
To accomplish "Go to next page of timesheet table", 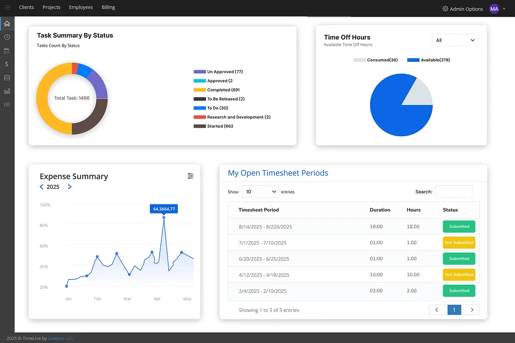I will pos(471,310).
